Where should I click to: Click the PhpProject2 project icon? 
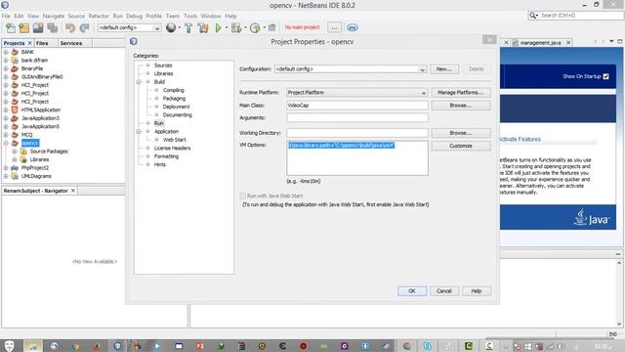[x=15, y=167]
